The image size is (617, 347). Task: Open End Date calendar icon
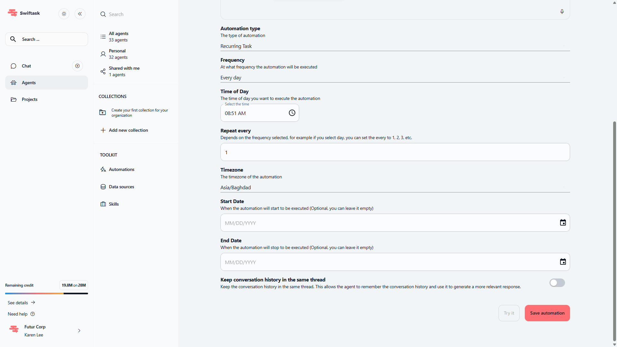click(563, 262)
